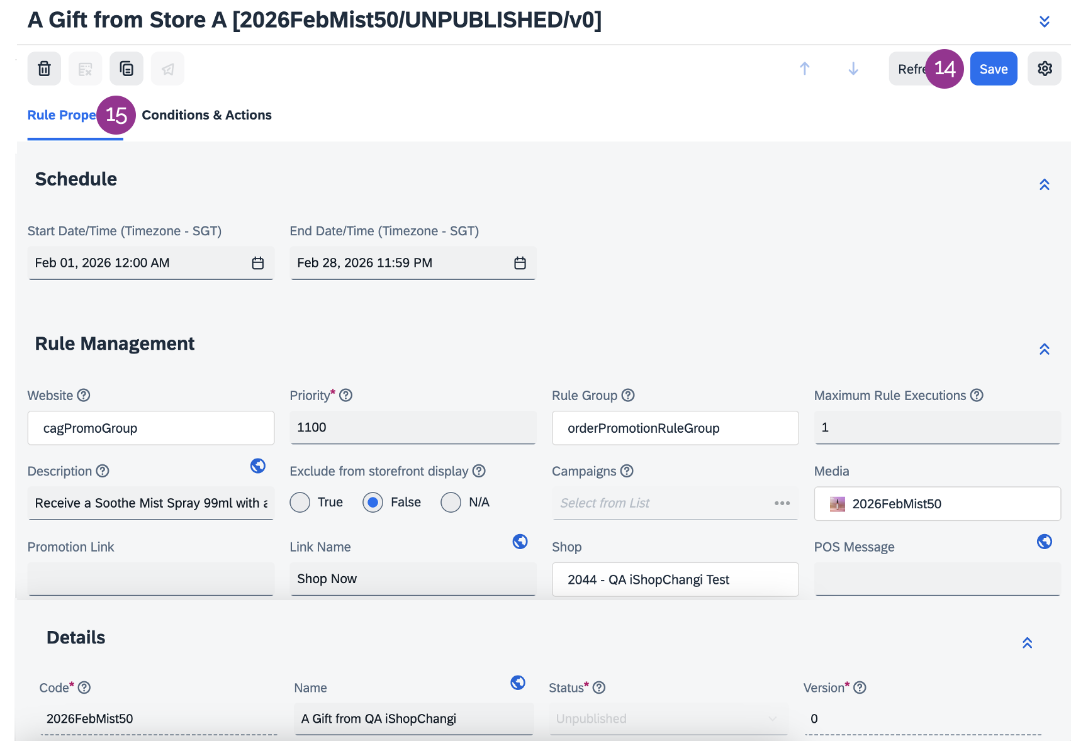Image resolution: width=1071 pixels, height=741 pixels.
Task: Click the Priority input field
Action: 413,428
